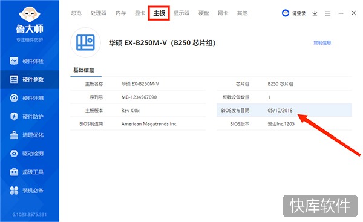Click the 超级工具 briefcase icon
363x222 pixels.
coord(14,172)
